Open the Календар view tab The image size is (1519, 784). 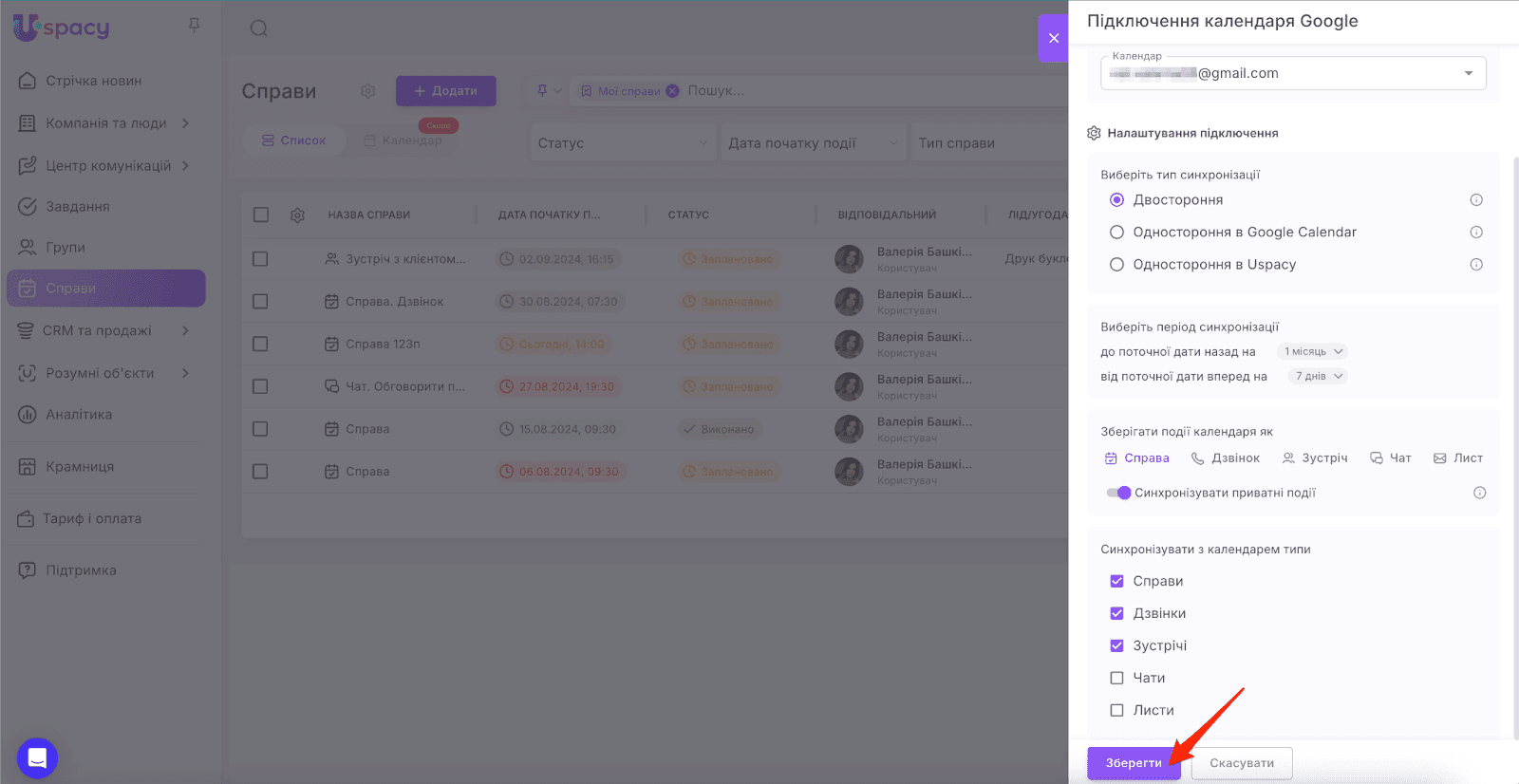403,140
